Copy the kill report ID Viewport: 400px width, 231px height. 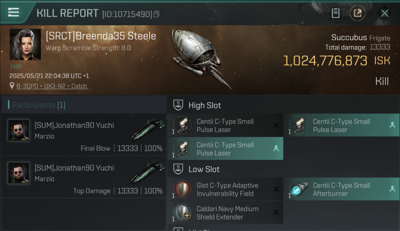[x=156, y=14]
